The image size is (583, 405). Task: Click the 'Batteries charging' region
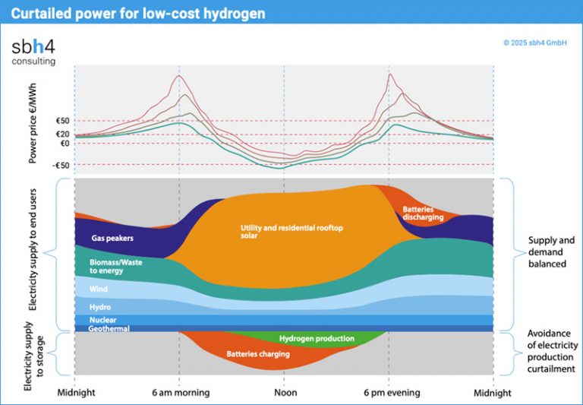click(x=257, y=354)
